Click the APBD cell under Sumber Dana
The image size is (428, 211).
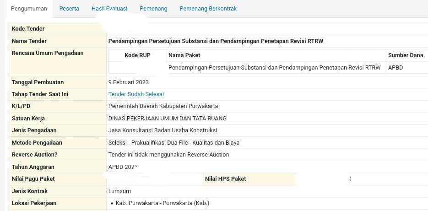pyautogui.click(x=395, y=68)
